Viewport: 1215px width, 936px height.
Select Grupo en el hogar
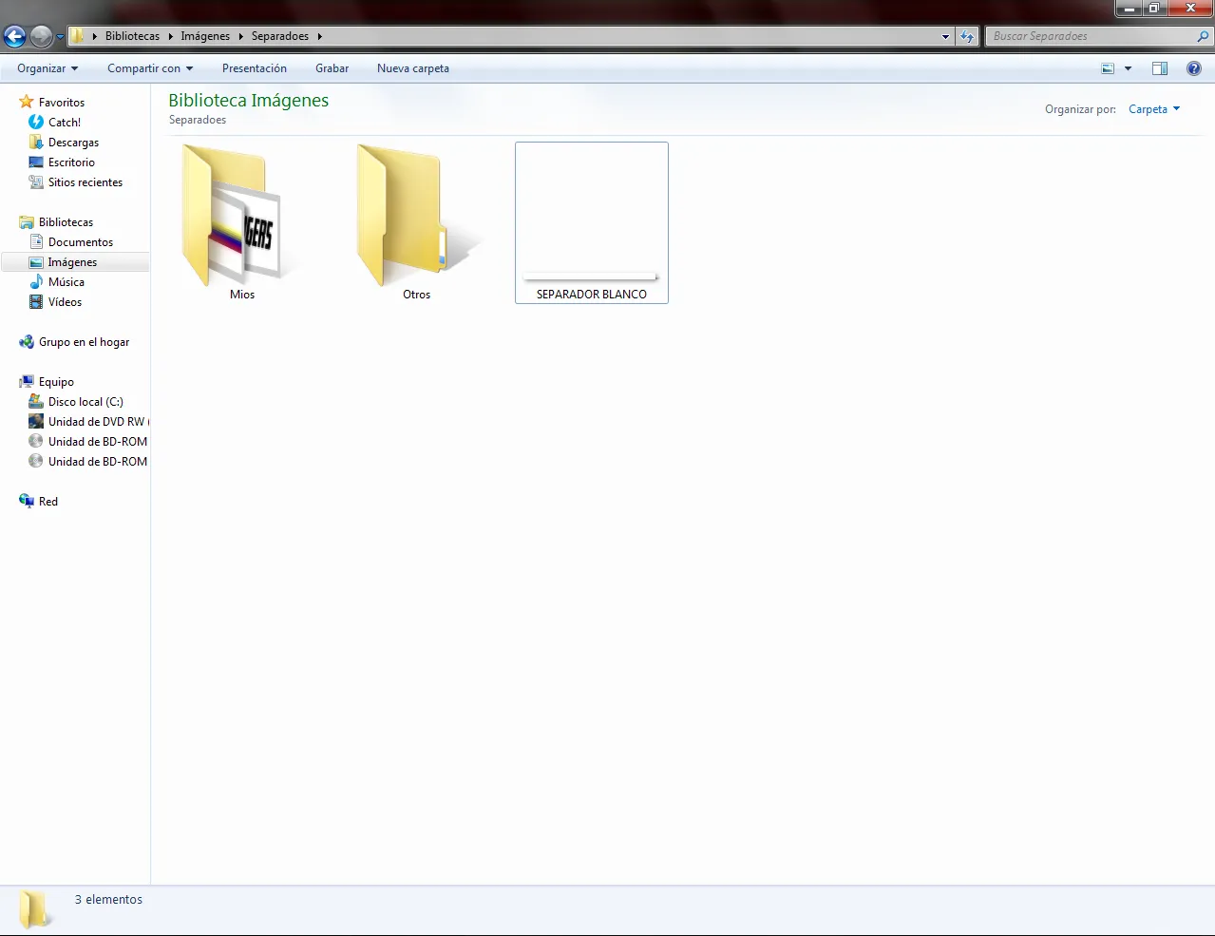tap(84, 342)
